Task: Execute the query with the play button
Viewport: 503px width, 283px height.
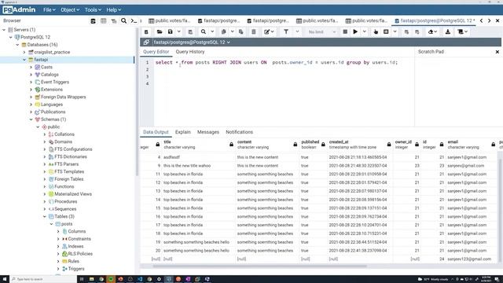Action: pyautogui.click(x=355, y=31)
